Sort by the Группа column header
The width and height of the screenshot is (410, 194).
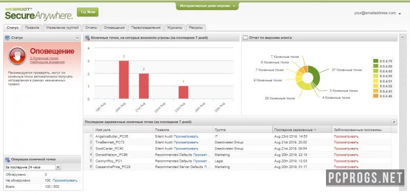pyautogui.click(x=242, y=130)
